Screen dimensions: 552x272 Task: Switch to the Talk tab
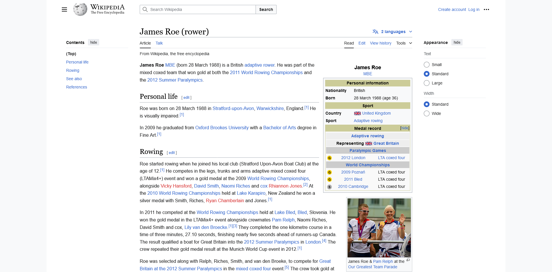(x=159, y=43)
